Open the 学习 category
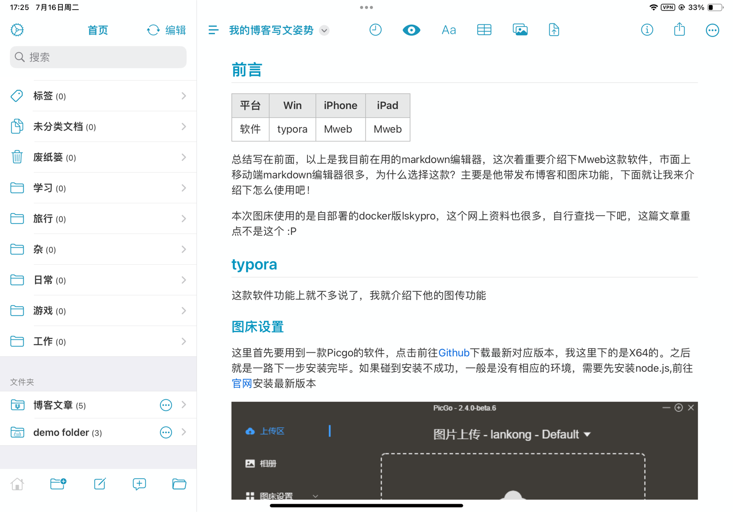This screenshot has width=733, height=512. (98, 188)
